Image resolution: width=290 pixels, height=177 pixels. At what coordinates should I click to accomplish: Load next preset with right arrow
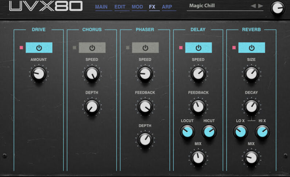pyautogui.click(x=260, y=6)
